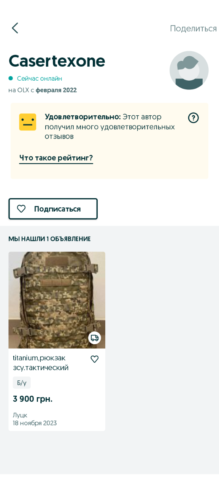Open the camouflage backpack listing photo
Image resolution: width=219 pixels, height=487 pixels.
click(x=57, y=300)
